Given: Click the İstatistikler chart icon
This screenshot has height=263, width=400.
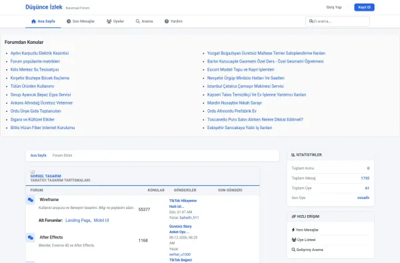Looking at the screenshot, I should (x=293, y=154).
